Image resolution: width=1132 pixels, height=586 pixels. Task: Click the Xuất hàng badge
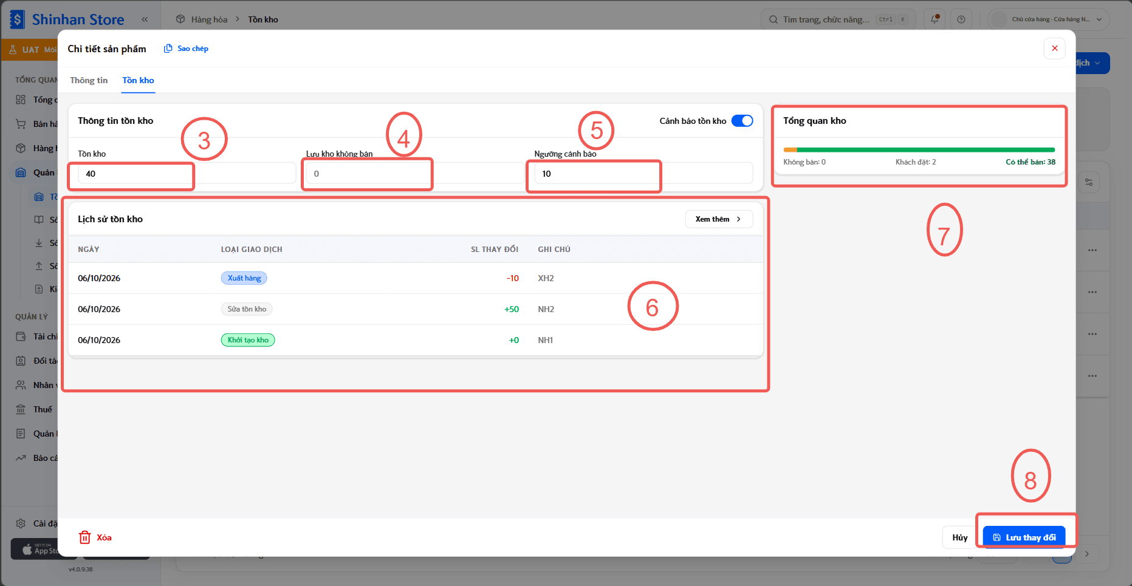tap(244, 278)
